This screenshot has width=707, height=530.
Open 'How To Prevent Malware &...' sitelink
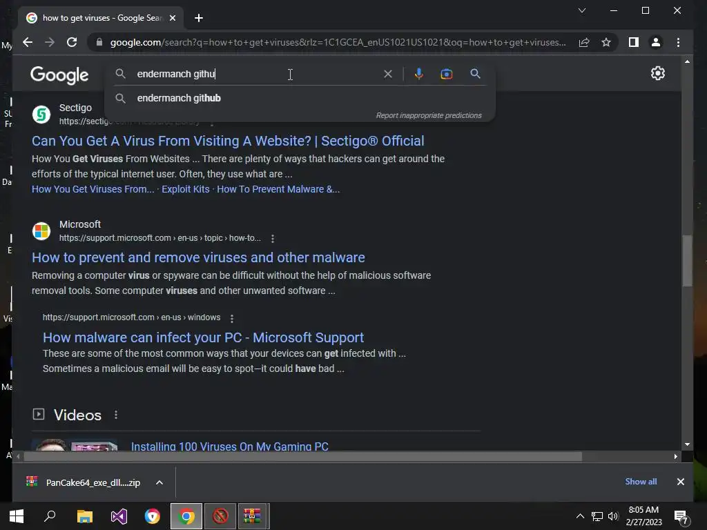coord(278,189)
